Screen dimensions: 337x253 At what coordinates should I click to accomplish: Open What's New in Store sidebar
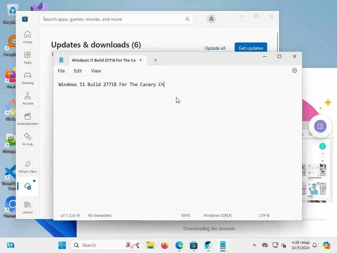click(x=28, y=167)
